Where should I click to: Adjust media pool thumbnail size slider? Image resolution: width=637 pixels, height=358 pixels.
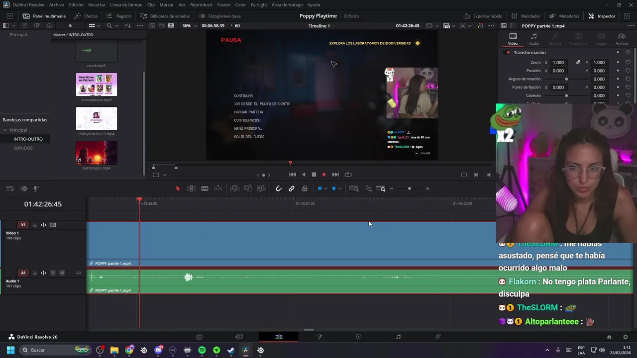pyautogui.click(x=70, y=25)
